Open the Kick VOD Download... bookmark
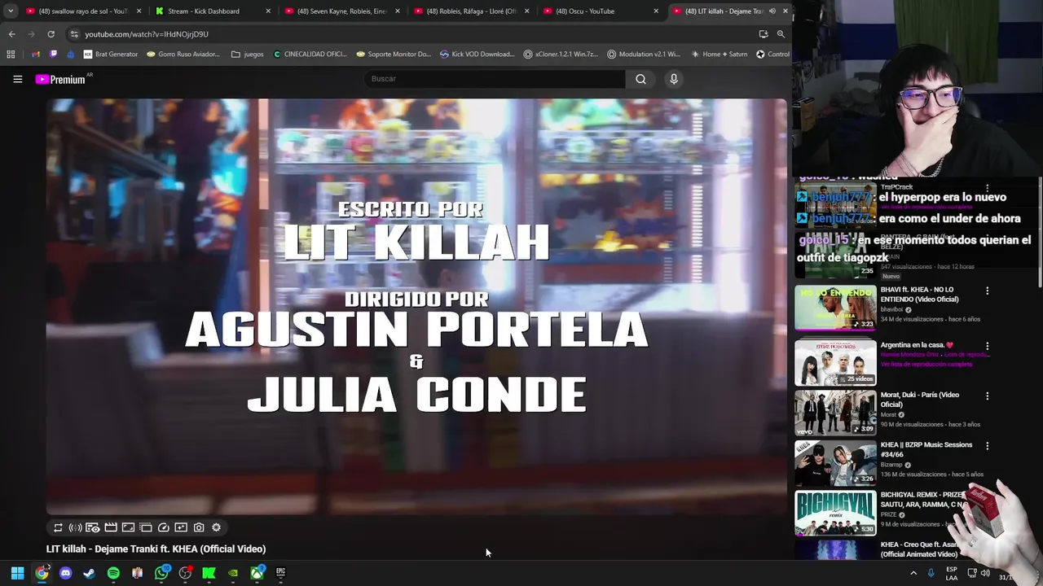The image size is (1043, 586). pyautogui.click(x=477, y=55)
